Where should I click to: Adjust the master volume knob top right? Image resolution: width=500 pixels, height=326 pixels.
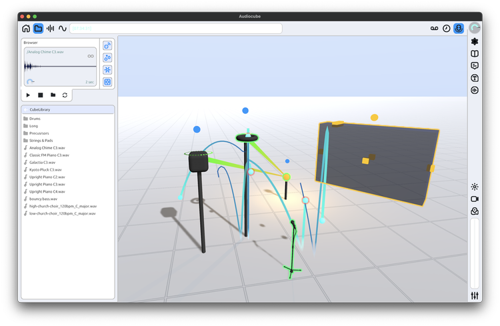(x=475, y=28)
